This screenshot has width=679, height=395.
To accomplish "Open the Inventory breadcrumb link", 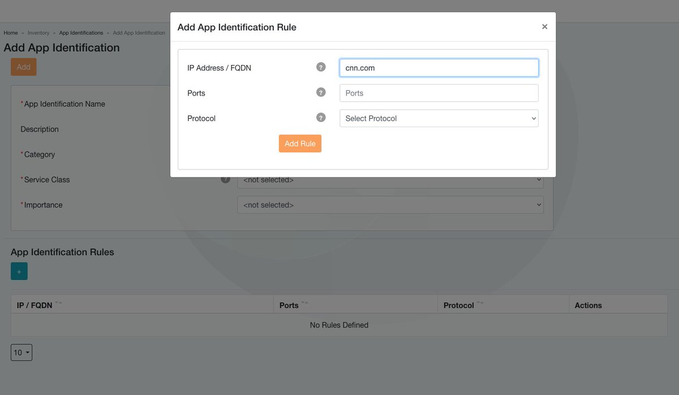I will pos(38,33).
